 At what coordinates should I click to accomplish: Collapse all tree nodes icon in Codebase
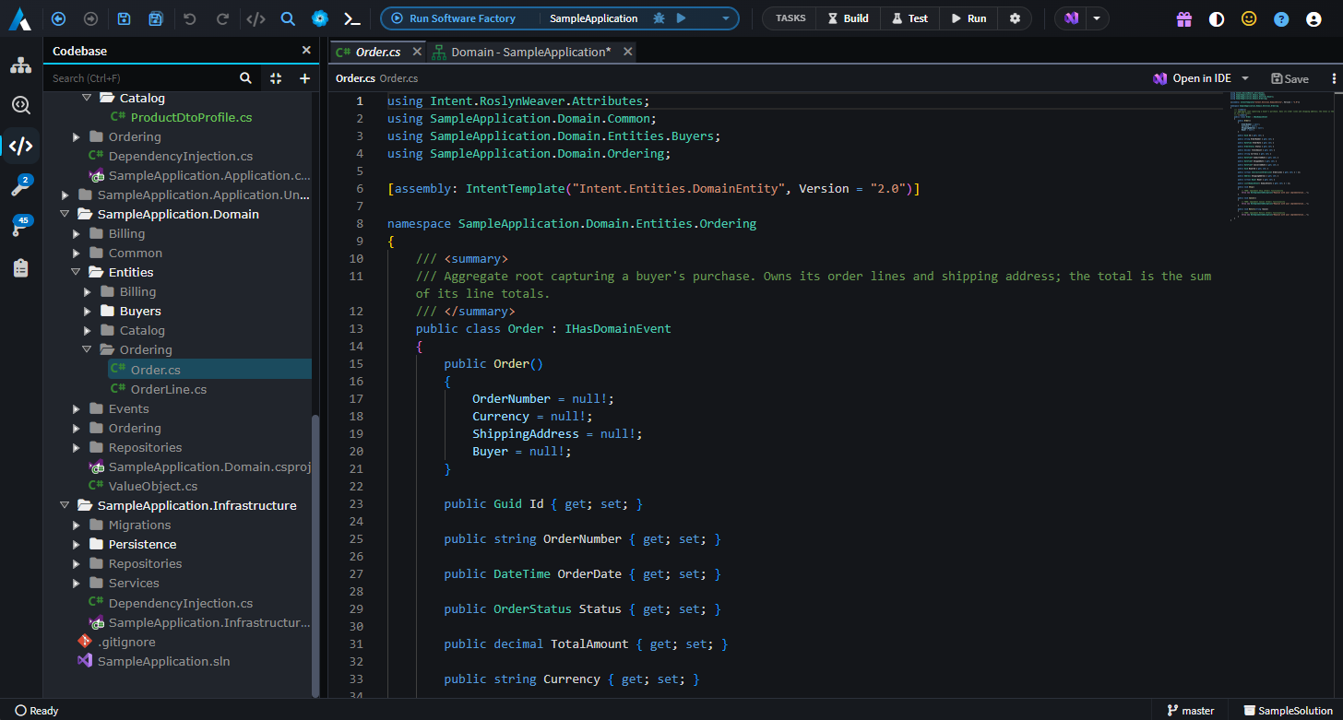pyautogui.click(x=276, y=78)
